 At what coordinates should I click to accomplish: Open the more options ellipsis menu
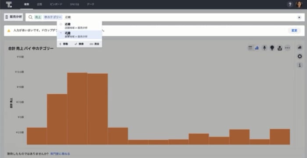[x=287, y=48]
